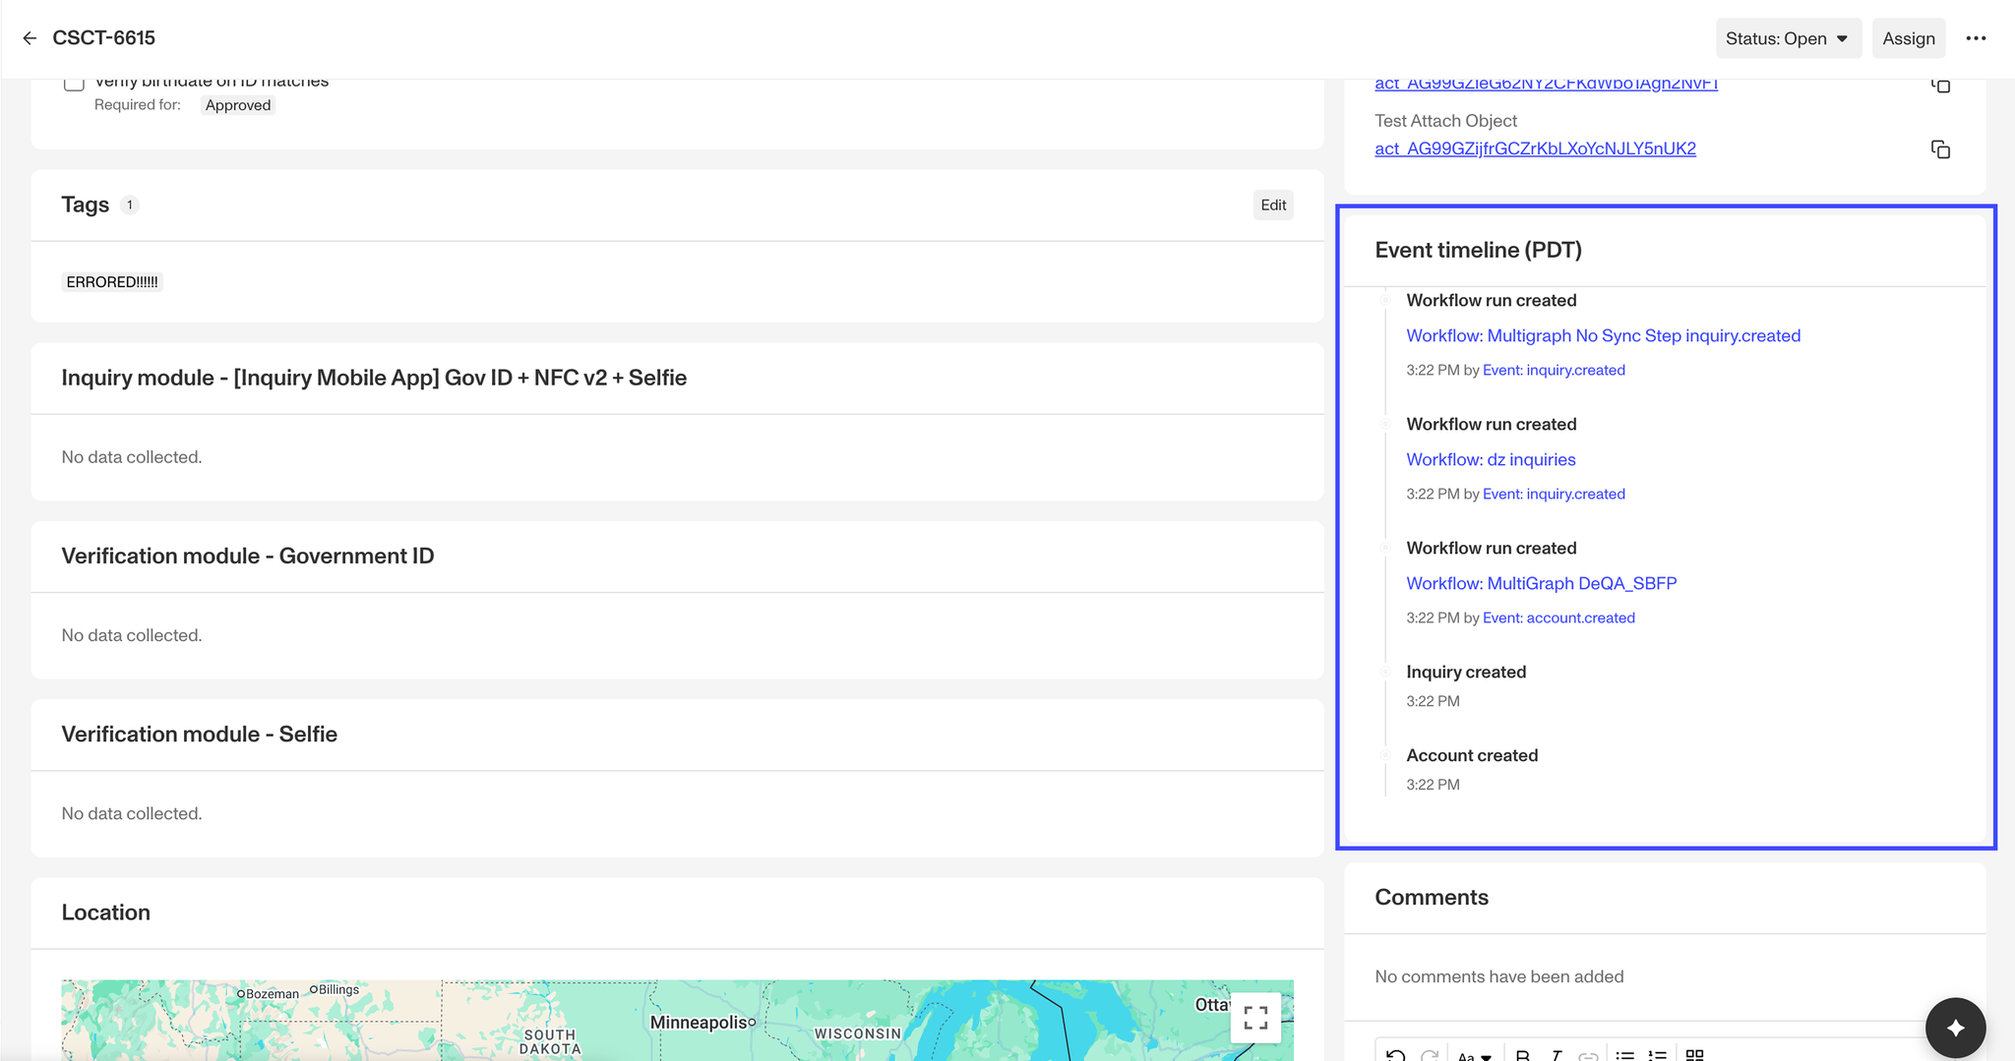
Task: Click the Inquiry created timeline entry
Action: [x=1466, y=672]
